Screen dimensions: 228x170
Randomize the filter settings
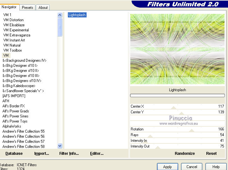[x=185, y=154]
